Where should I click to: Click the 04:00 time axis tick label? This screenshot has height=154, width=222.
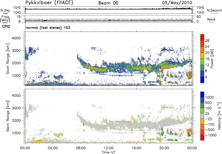(53, 148)
